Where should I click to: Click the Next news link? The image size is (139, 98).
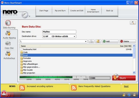(126, 86)
